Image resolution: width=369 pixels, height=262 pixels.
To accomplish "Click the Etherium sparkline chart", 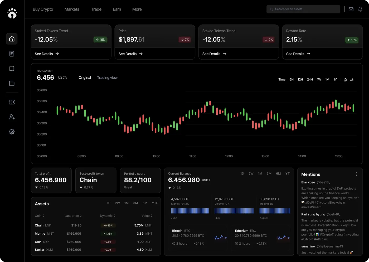I will pos(283,238).
